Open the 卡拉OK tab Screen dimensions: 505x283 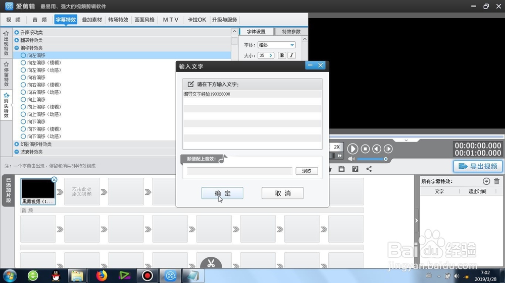(197, 20)
